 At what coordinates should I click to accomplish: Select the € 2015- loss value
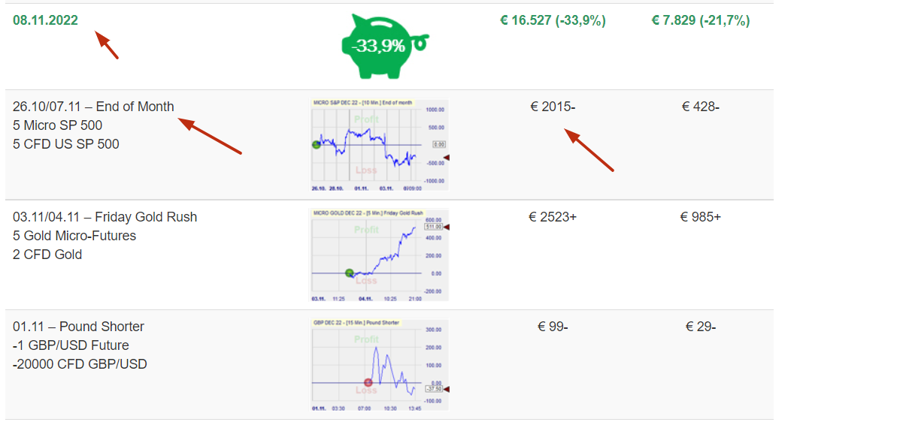tap(553, 107)
